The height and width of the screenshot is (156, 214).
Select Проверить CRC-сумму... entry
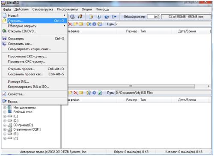pyautogui.click(x=35, y=62)
